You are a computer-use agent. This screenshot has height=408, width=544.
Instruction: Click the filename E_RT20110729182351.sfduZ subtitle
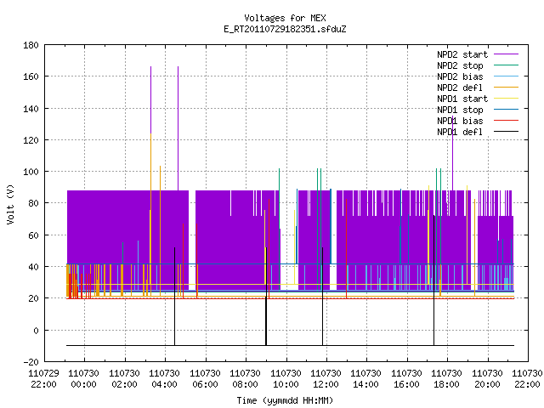coord(285,29)
